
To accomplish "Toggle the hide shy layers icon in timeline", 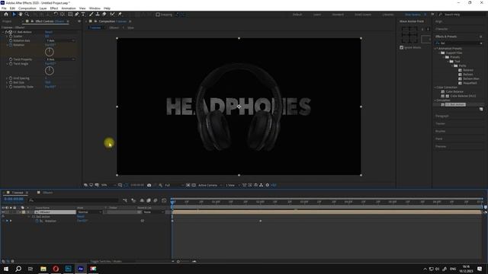I will (142, 200).
